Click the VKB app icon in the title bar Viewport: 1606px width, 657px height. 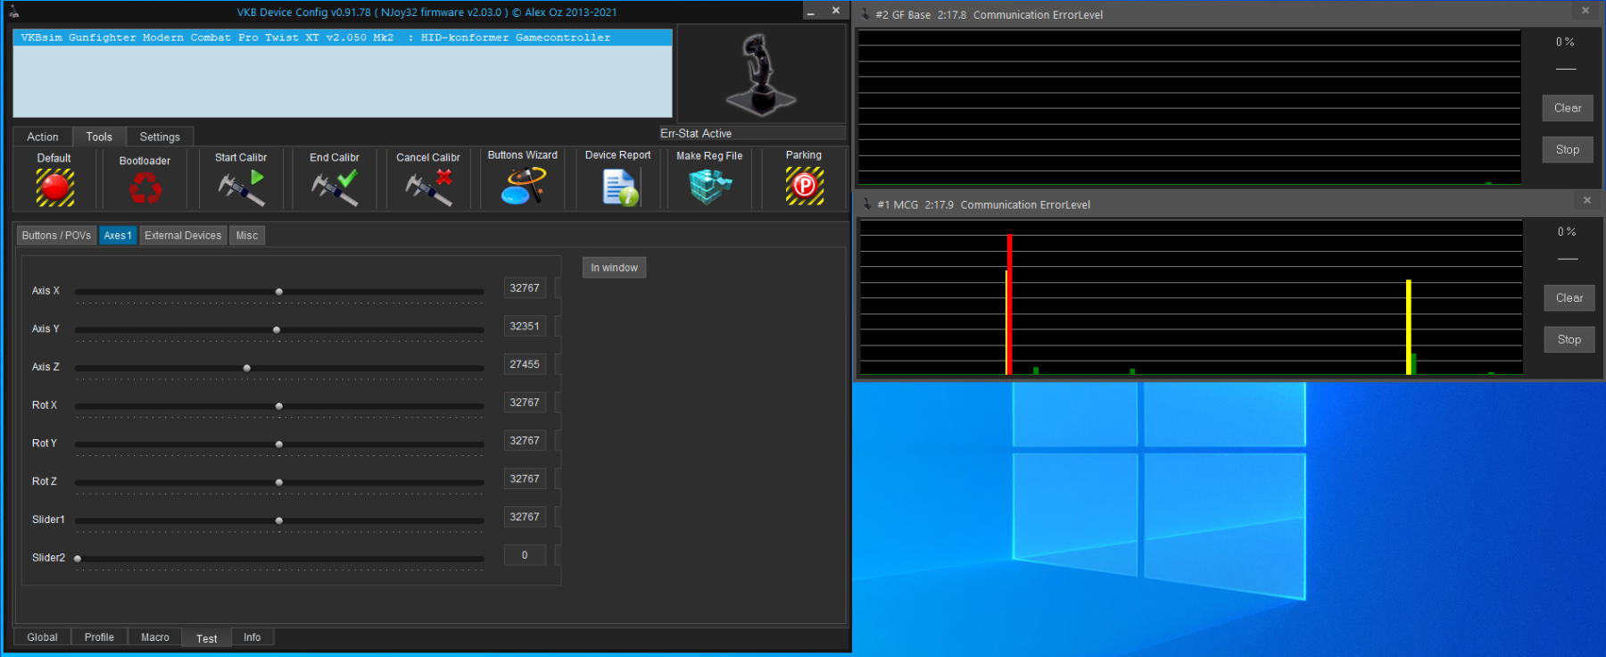click(x=13, y=12)
